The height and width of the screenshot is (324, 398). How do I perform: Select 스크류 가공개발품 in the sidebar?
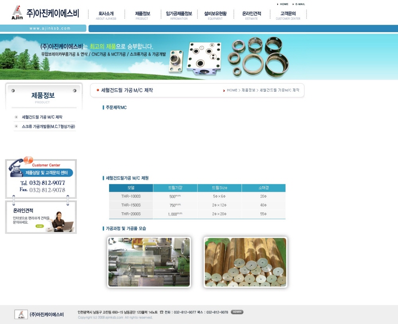coord(48,126)
